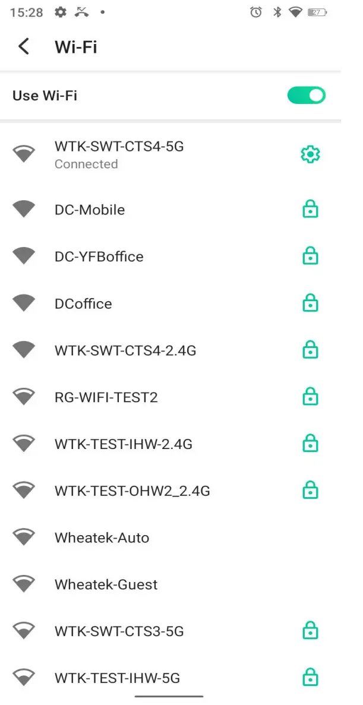The width and height of the screenshot is (363, 705).
Task: Tap the Wi-Fi page title
Action: pyautogui.click(x=75, y=46)
